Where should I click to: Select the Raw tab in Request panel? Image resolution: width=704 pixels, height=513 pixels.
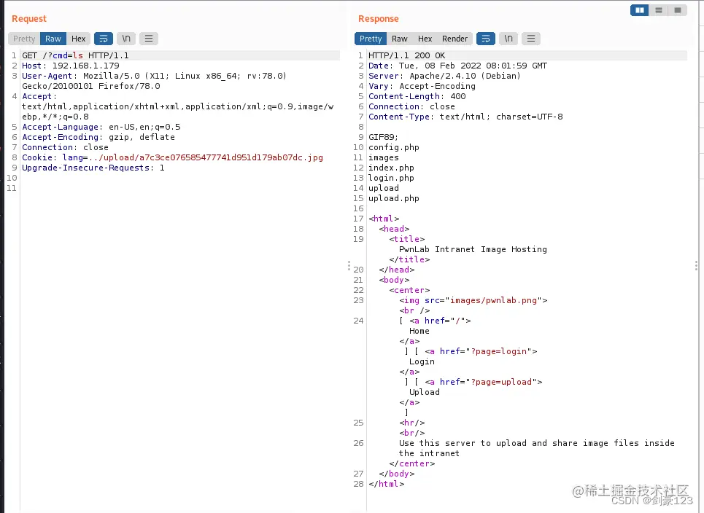[53, 39]
